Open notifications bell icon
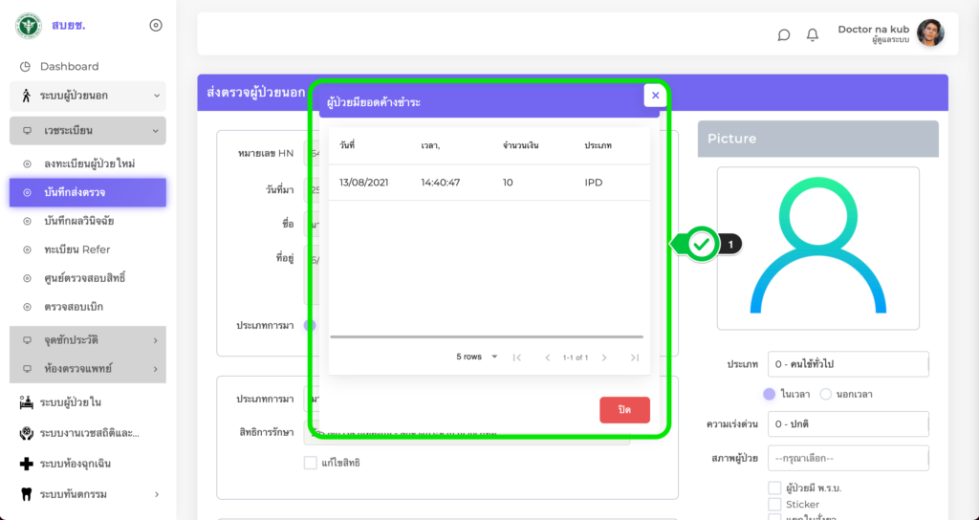 tap(813, 35)
